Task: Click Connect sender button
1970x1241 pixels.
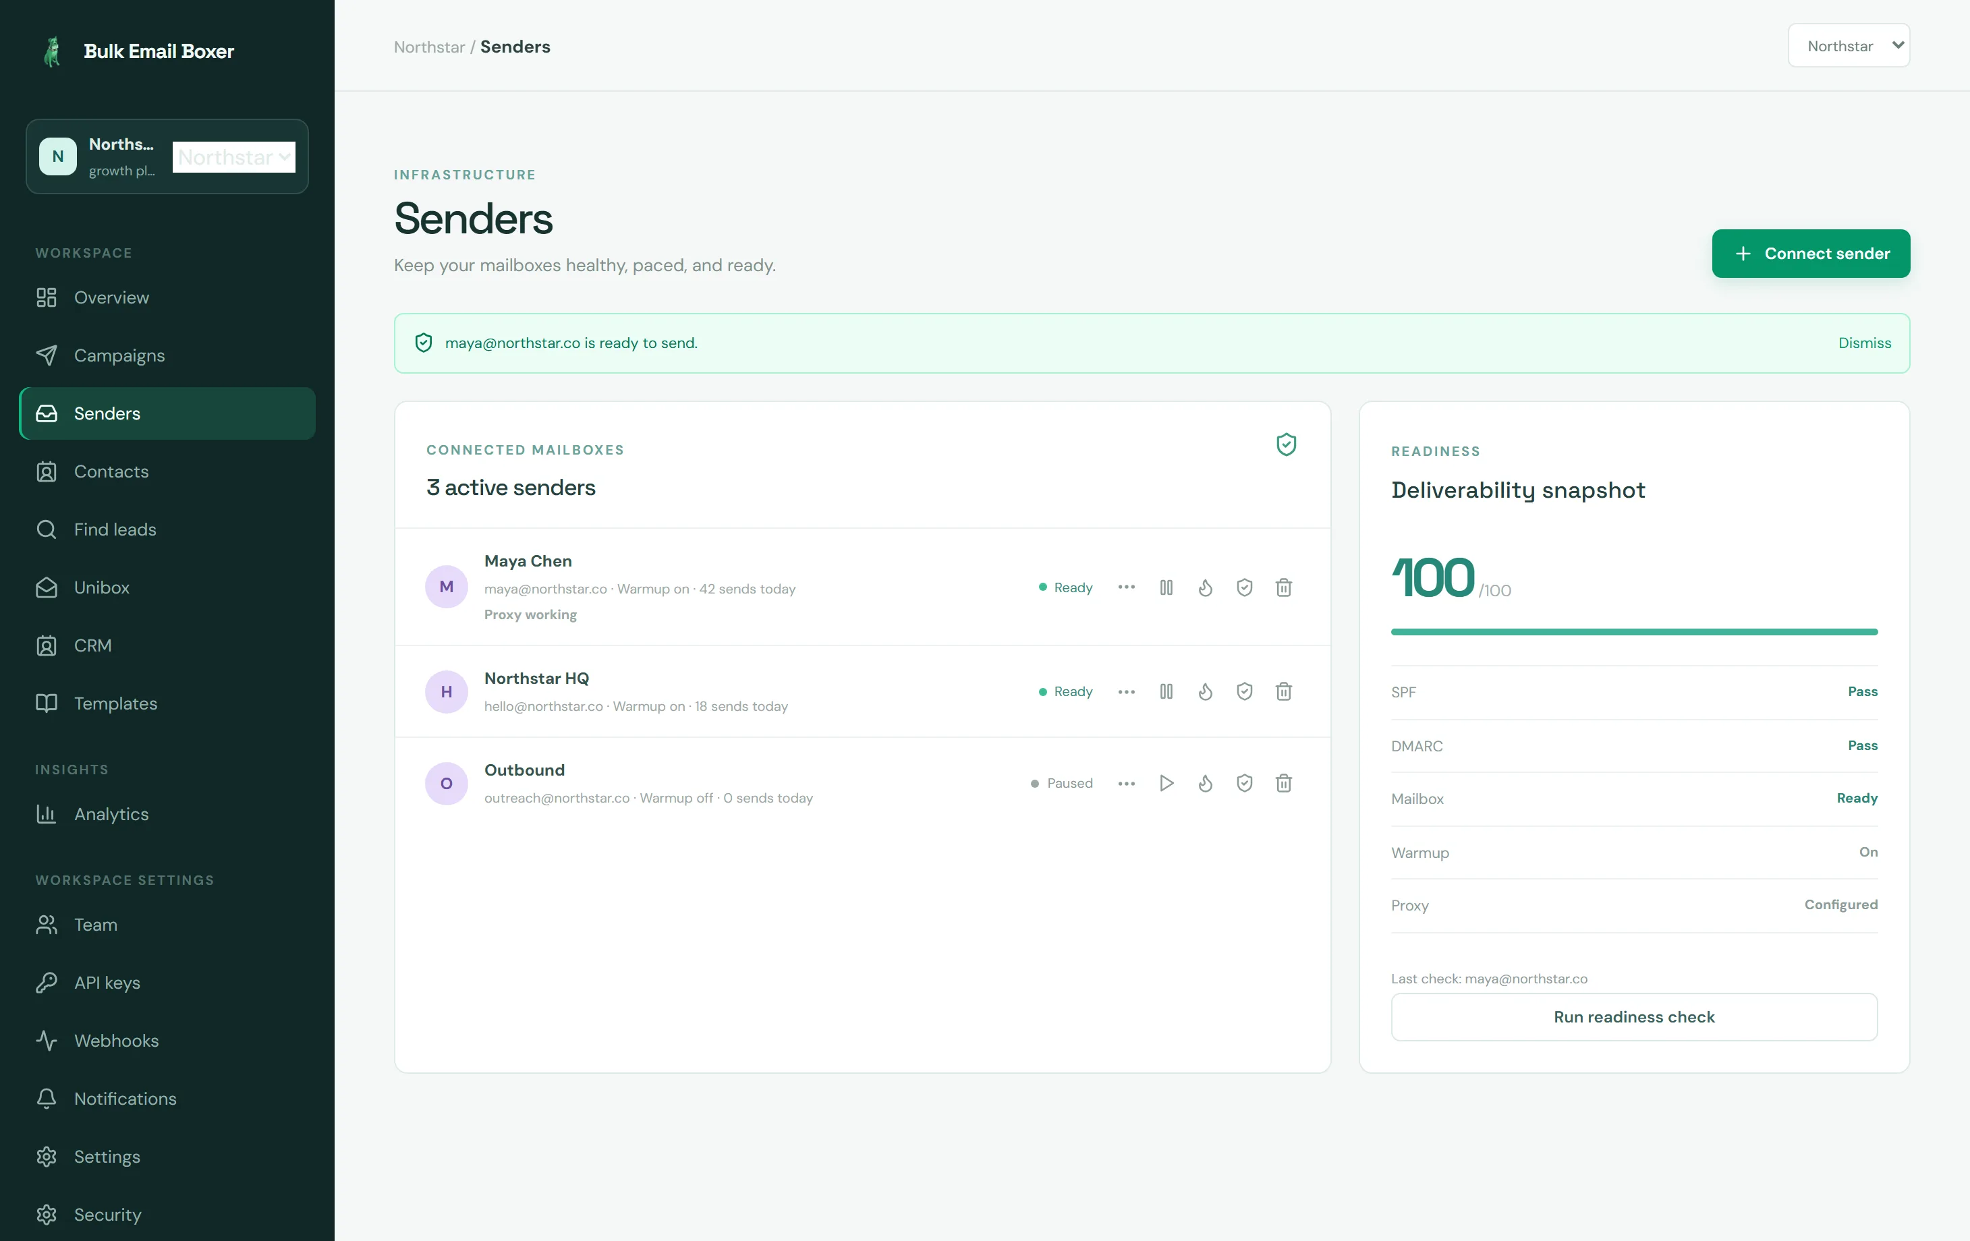Action: coord(1811,254)
